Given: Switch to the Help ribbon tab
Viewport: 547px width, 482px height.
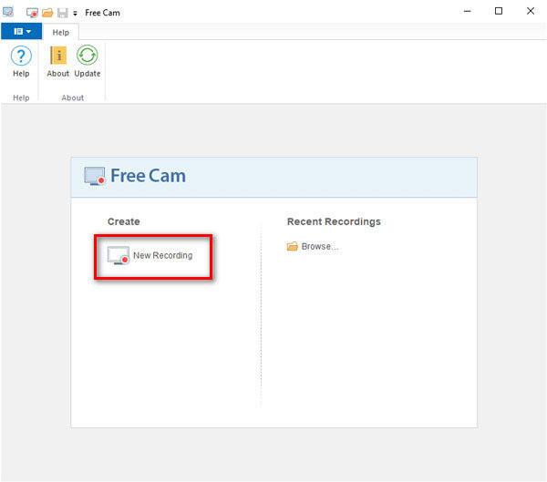Looking at the screenshot, I should click(61, 33).
